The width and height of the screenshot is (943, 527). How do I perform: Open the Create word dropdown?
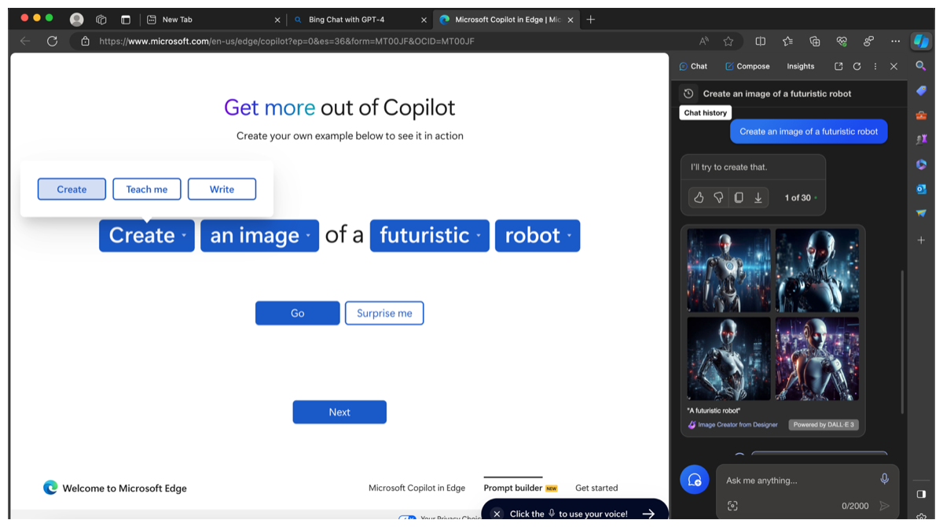click(146, 235)
